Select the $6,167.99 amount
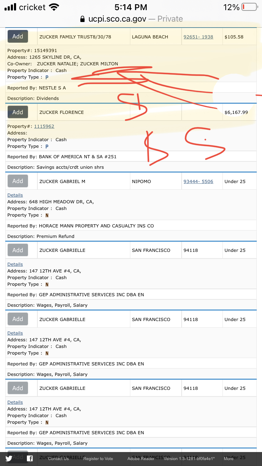262x466 pixels. (236, 112)
